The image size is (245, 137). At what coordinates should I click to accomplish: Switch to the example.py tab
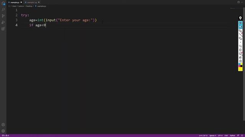pos(15,2)
